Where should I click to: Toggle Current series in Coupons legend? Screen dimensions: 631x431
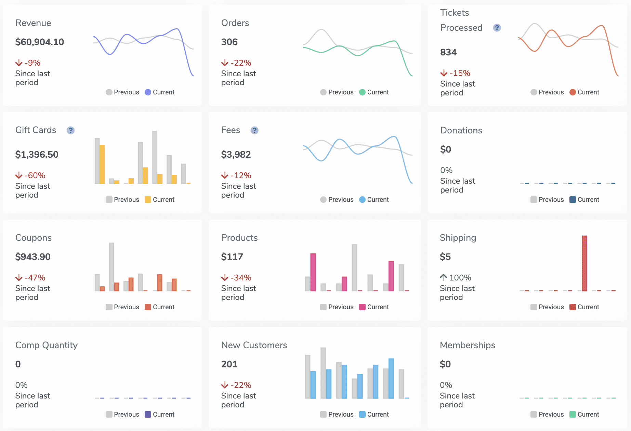[x=160, y=307]
